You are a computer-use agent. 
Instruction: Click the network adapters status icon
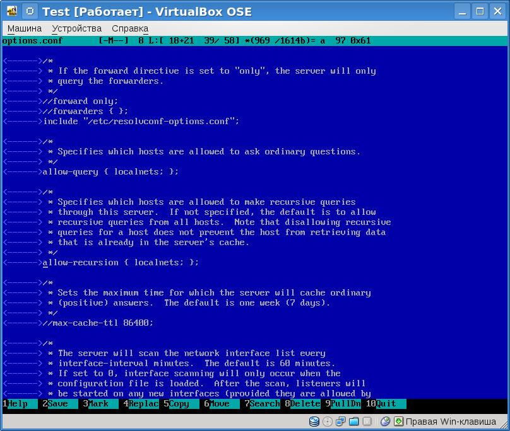point(340,422)
